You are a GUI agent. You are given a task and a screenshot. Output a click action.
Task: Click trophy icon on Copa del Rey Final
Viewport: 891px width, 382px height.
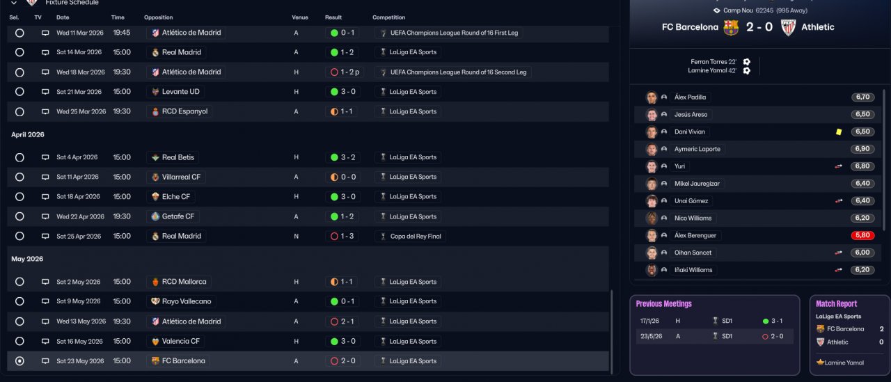tap(383, 236)
